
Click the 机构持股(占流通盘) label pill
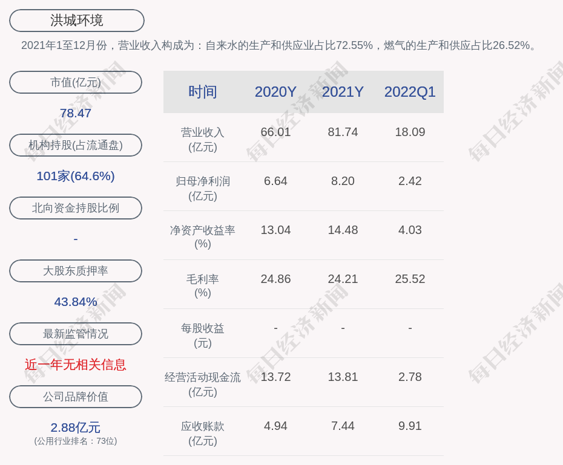click(76, 145)
